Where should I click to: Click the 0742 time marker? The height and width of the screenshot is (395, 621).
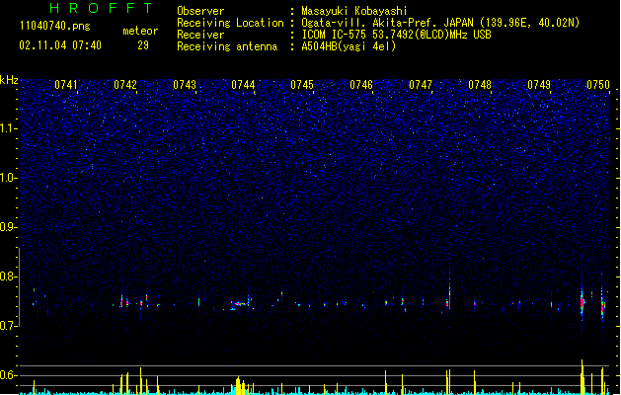125,85
